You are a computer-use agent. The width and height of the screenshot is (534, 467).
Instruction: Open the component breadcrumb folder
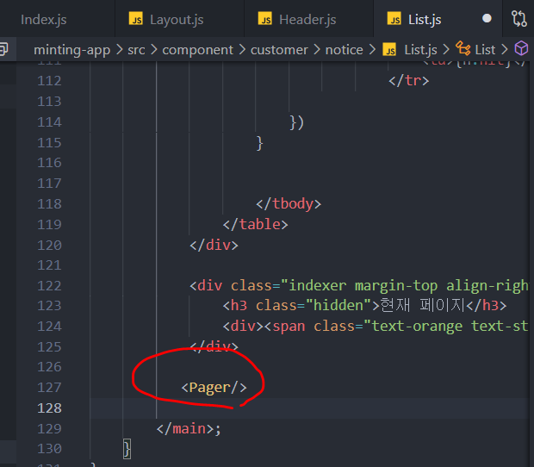coord(197,50)
